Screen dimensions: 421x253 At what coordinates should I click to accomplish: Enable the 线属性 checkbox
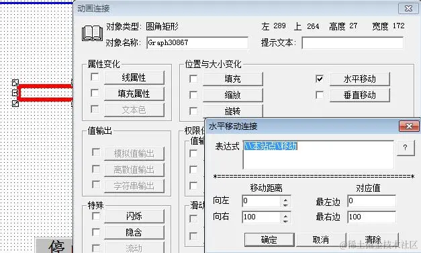click(95, 77)
